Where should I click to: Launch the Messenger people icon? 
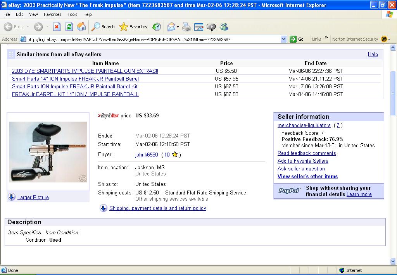point(224,27)
